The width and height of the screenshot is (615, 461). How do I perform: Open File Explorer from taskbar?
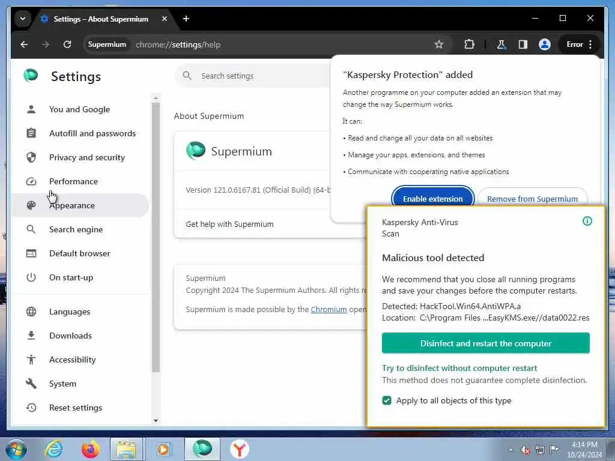(126, 449)
